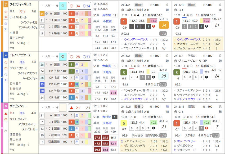Open the blue 33 history row OP 名古 1700
Viewport: 225px width, 154px height.
[65, 84]
